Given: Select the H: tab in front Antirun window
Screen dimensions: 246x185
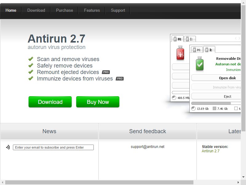Looking at the screenshot, I should point(197,50).
